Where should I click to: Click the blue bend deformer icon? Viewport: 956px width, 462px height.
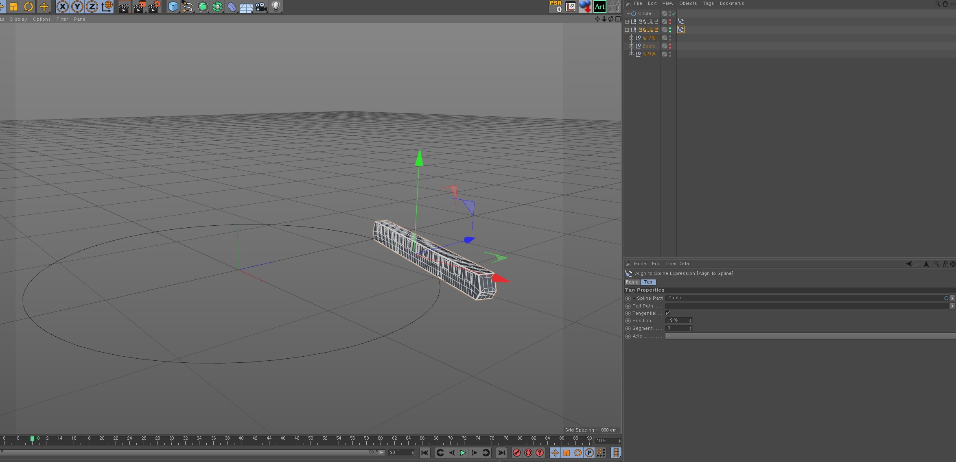pos(232,7)
